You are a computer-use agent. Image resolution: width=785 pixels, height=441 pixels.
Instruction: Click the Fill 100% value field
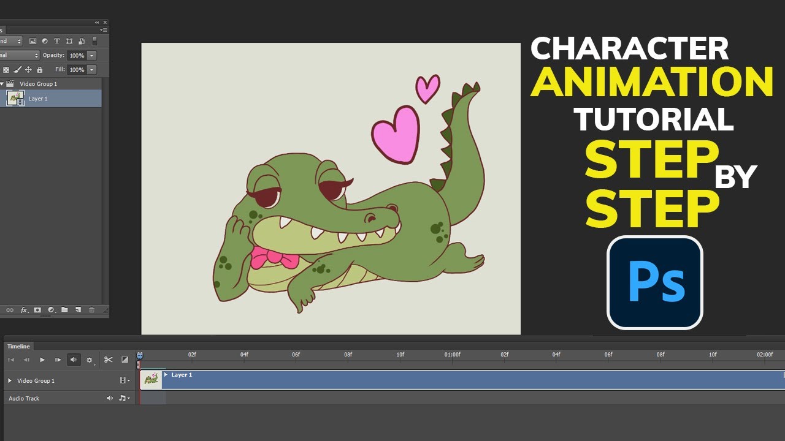pyautogui.click(x=77, y=70)
